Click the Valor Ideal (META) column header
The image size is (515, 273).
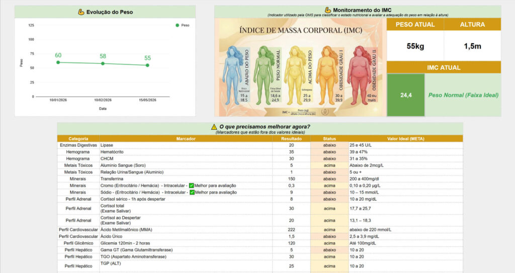pos(406,139)
